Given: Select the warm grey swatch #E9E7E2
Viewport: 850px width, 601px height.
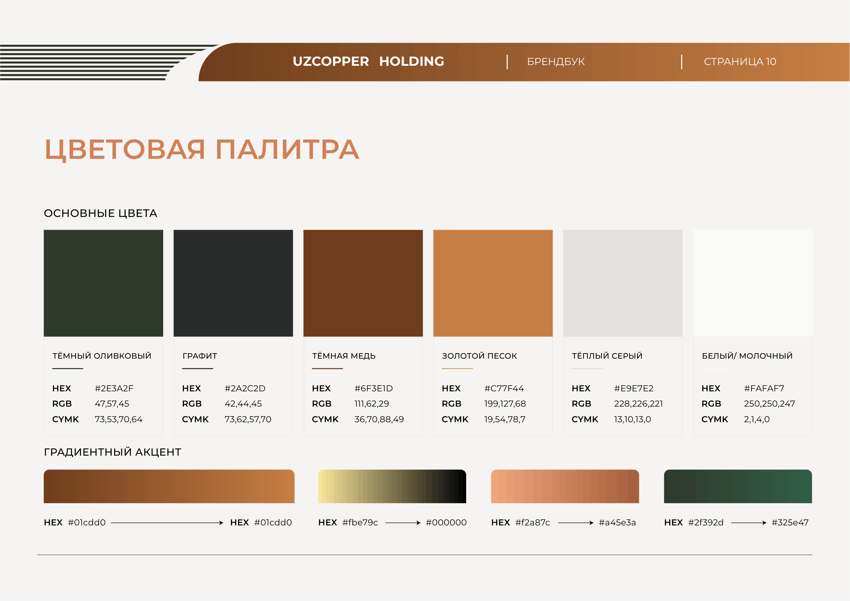Looking at the screenshot, I should pos(623,283).
